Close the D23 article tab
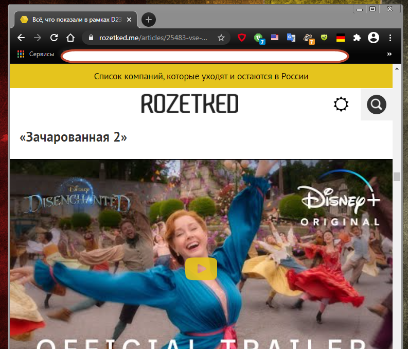Viewport: 408px width, 349px height. [x=129, y=20]
